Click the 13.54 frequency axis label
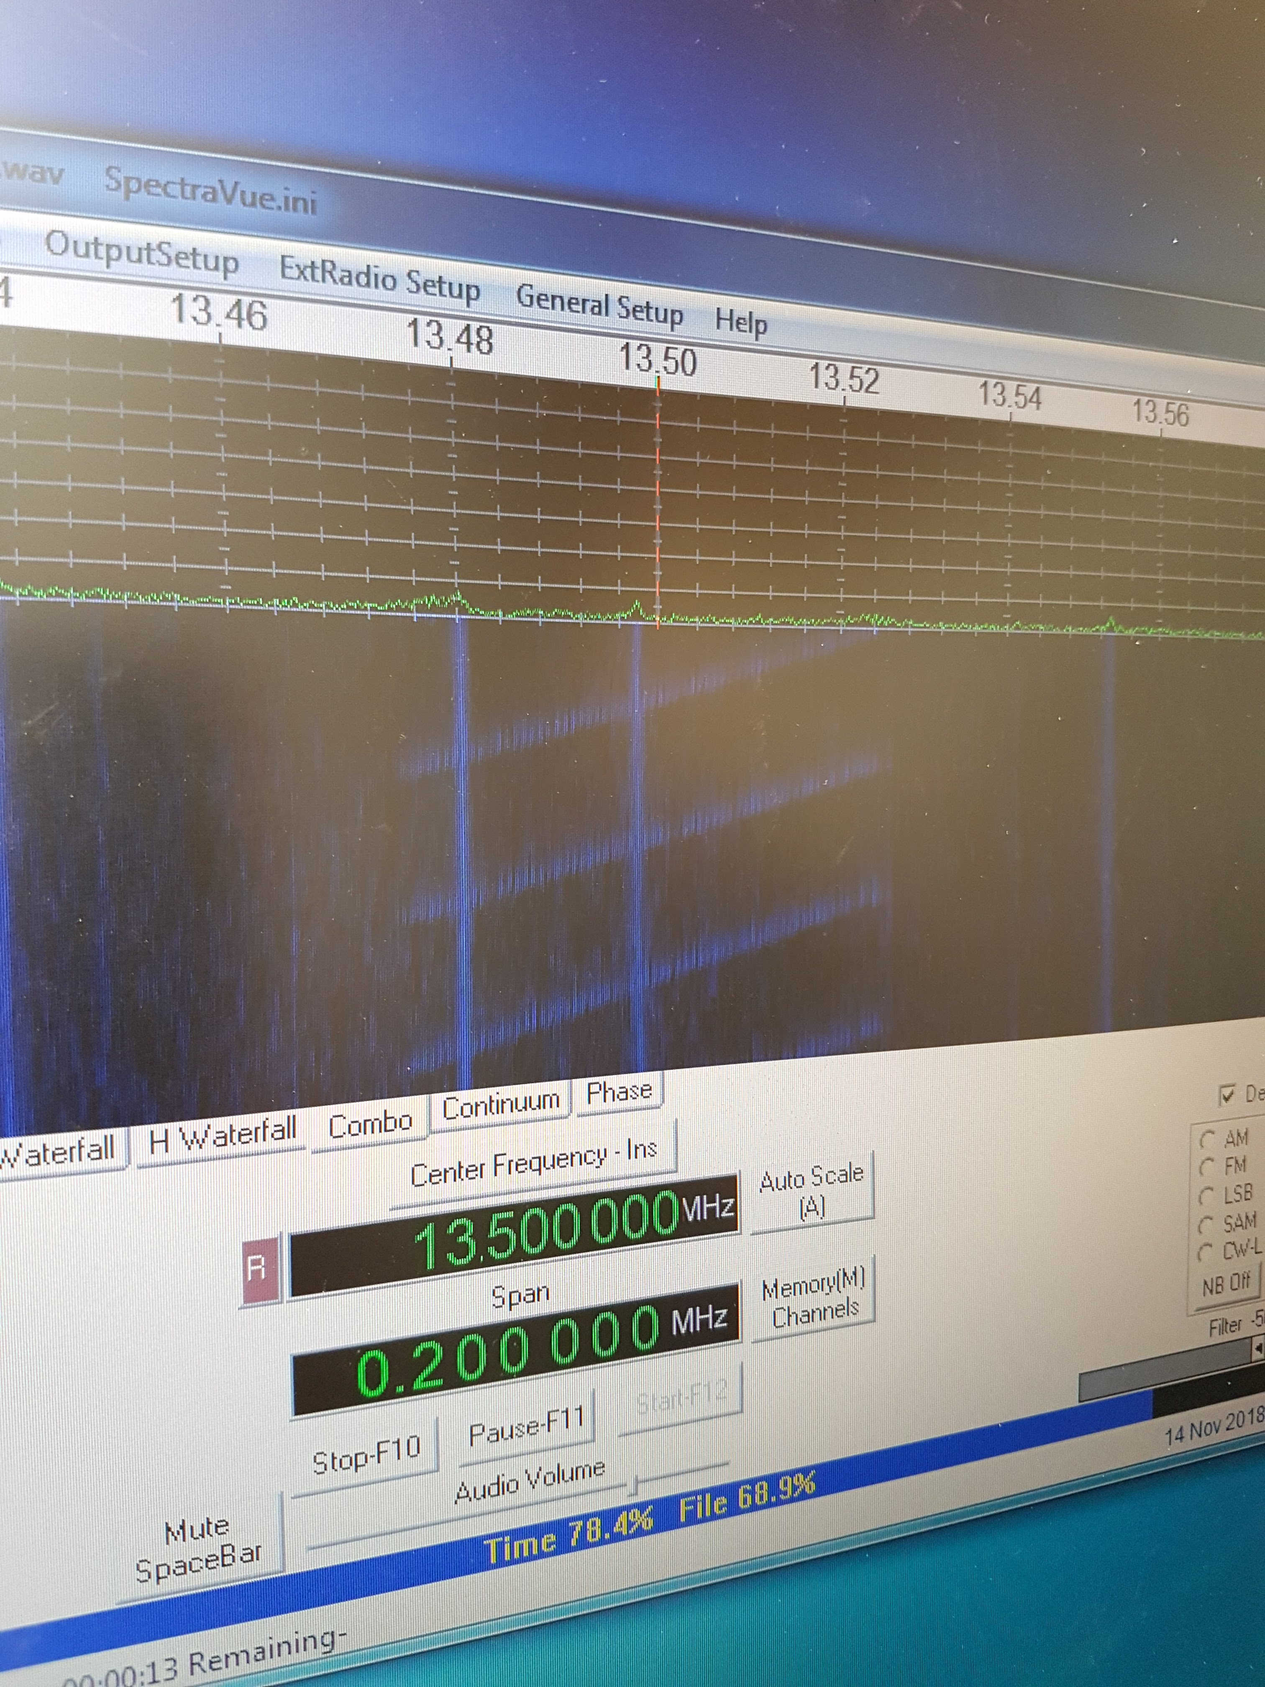Screen dimensions: 1265x1687 (1009, 396)
